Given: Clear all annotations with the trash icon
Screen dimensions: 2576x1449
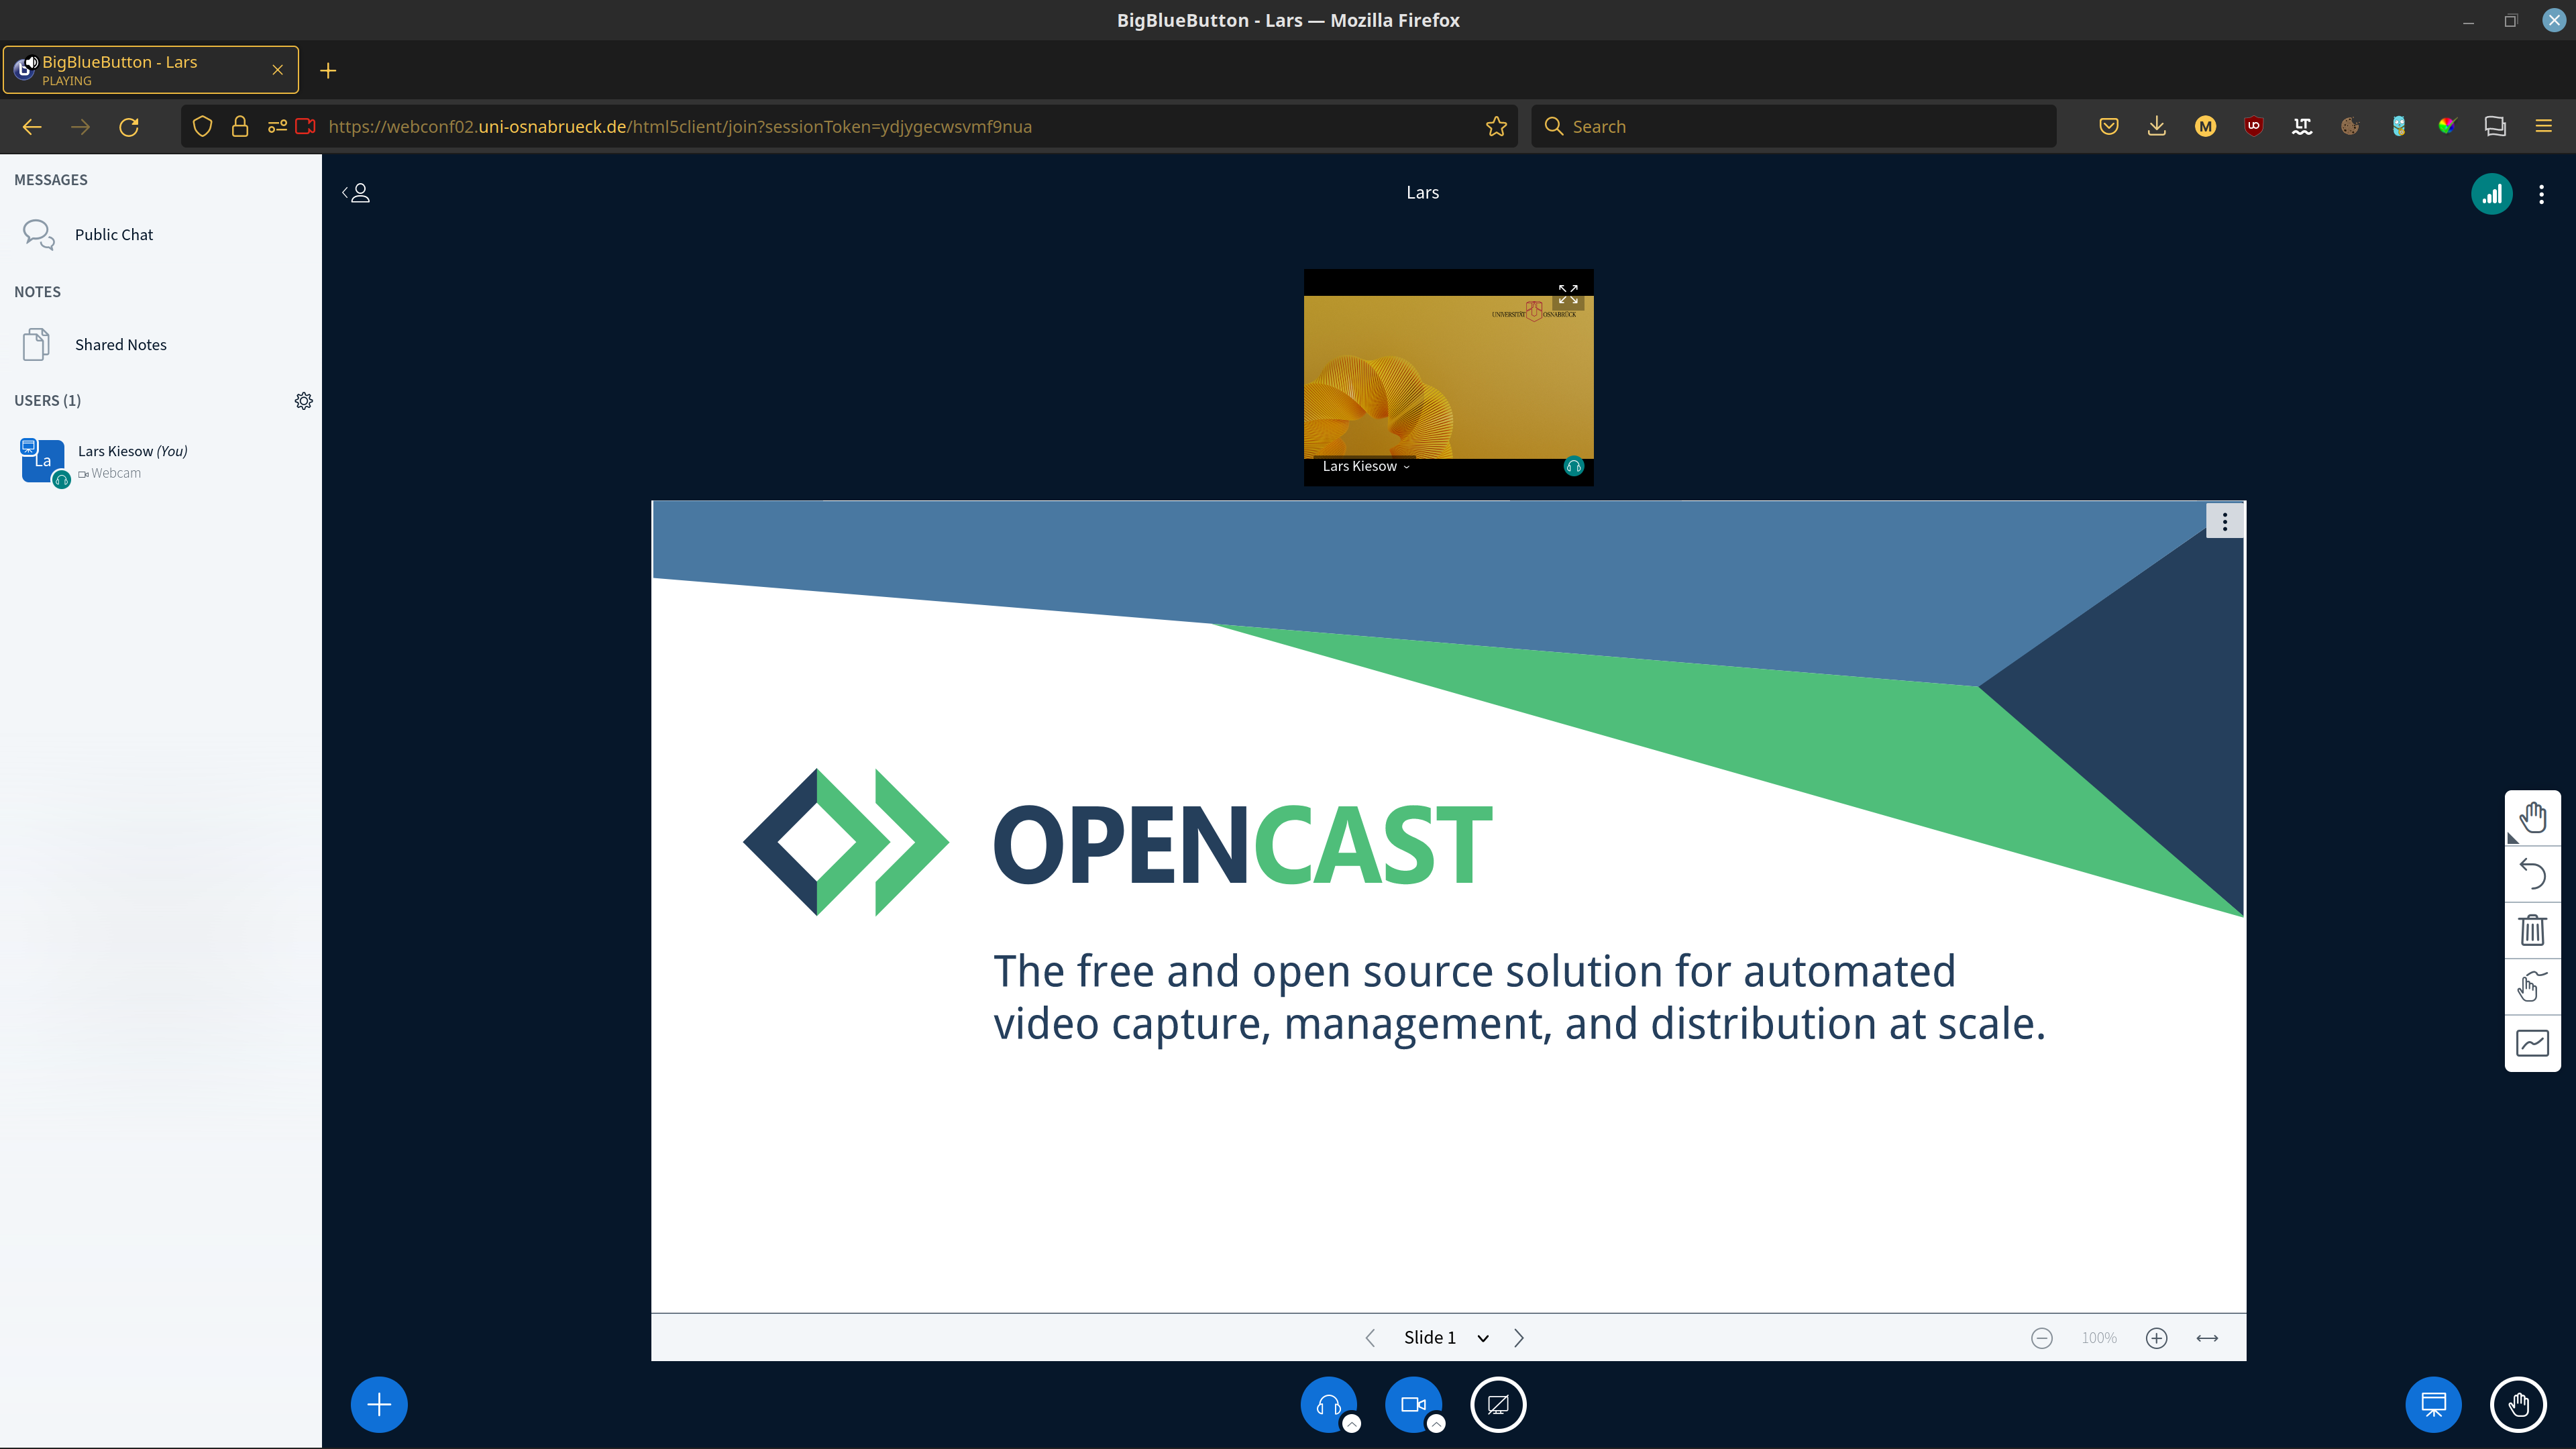Looking at the screenshot, I should tap(2532, 930).
